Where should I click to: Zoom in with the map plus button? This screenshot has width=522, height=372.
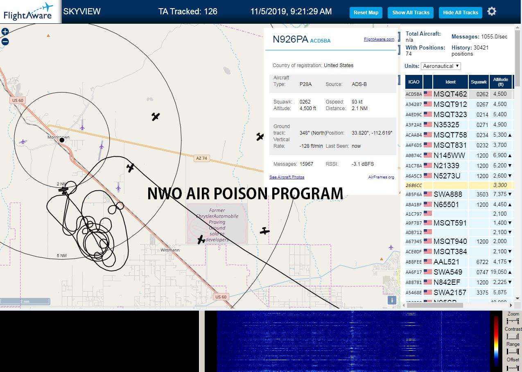tap(5, 32)
